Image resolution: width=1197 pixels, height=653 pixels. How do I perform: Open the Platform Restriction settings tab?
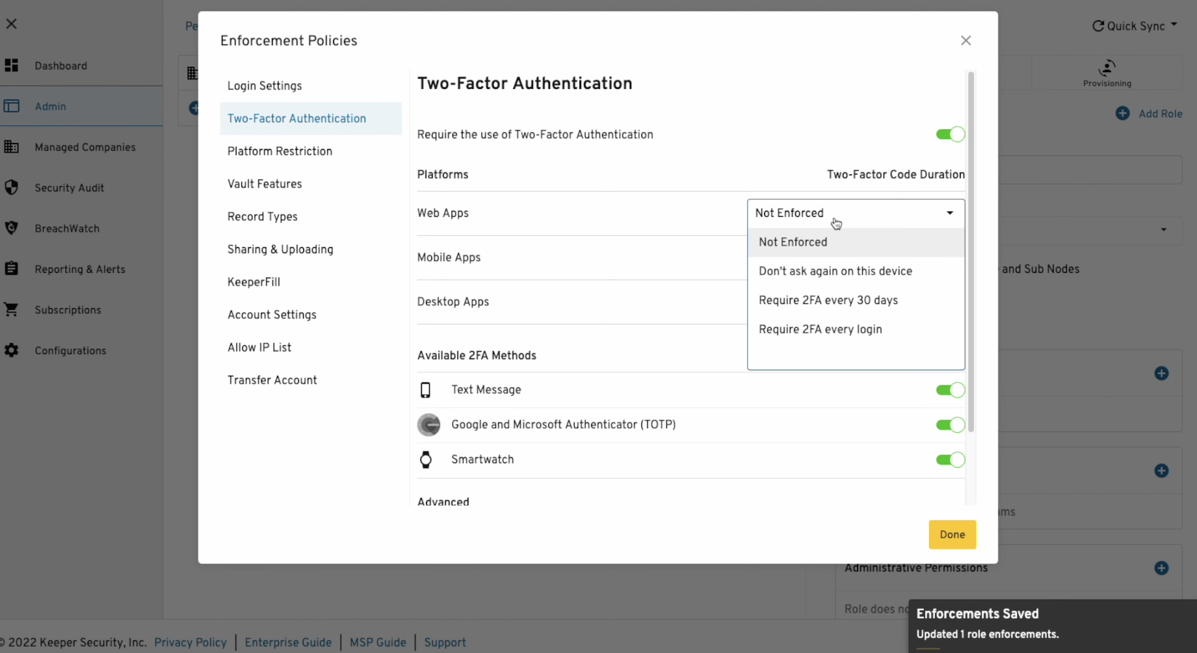point(280,151)
